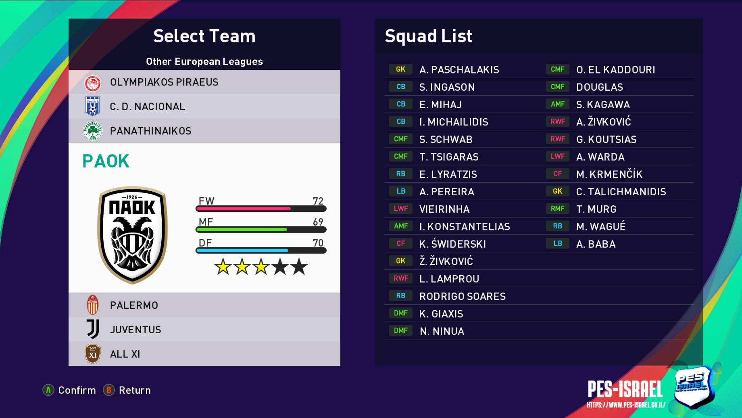Click the team star rating
742x418 pixels.
(261, 267)
